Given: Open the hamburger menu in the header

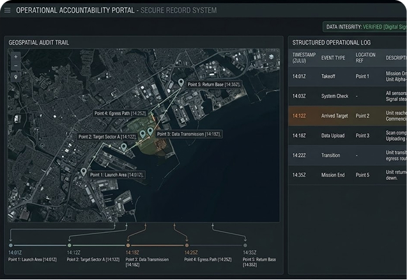Looking at the screenshot, I should [x=8, y=10].
